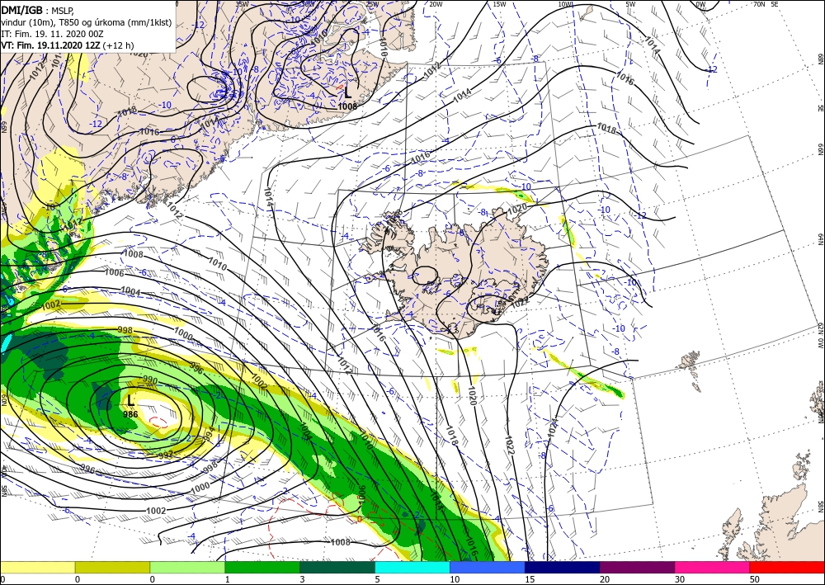Click the 986 low-pressure value

[x=130, y=414]
